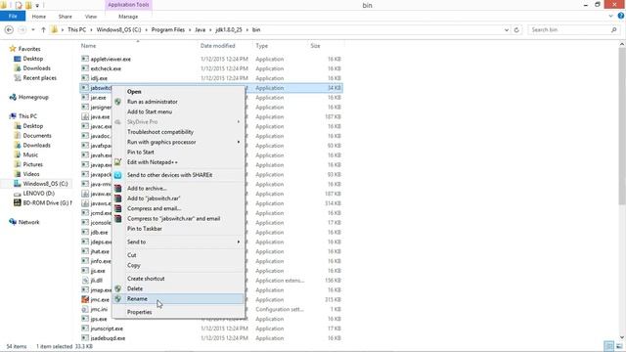Open Explorer help question mark
The width and height of the screenshot is (626, 352).
pos(621,16)
